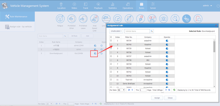
Task: Click the Add button
Action: [x=87, y=36]
